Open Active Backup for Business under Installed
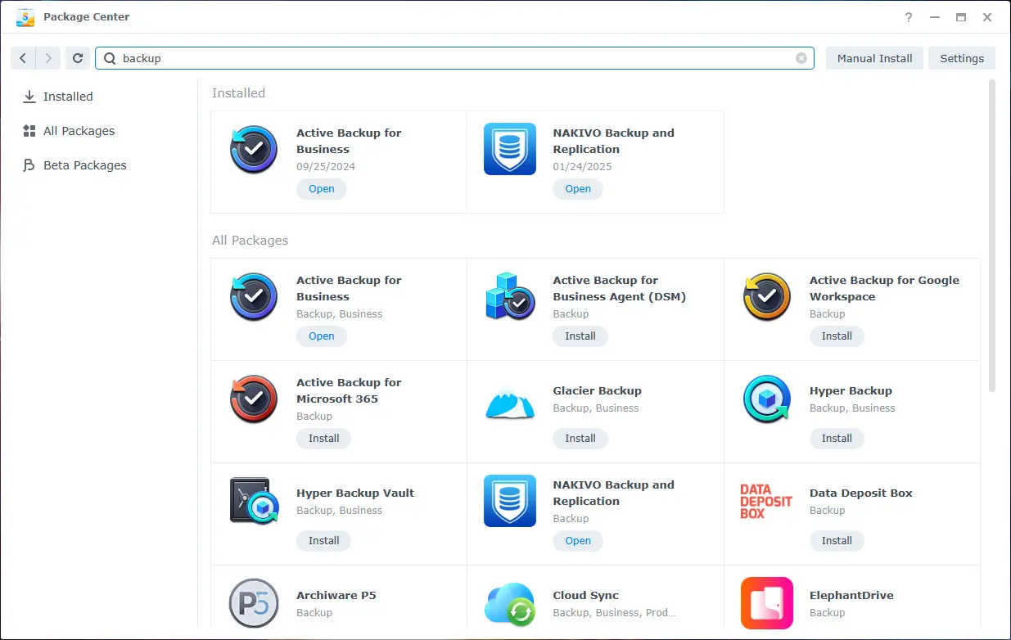 pyautogui.click(x=322, y=189)
